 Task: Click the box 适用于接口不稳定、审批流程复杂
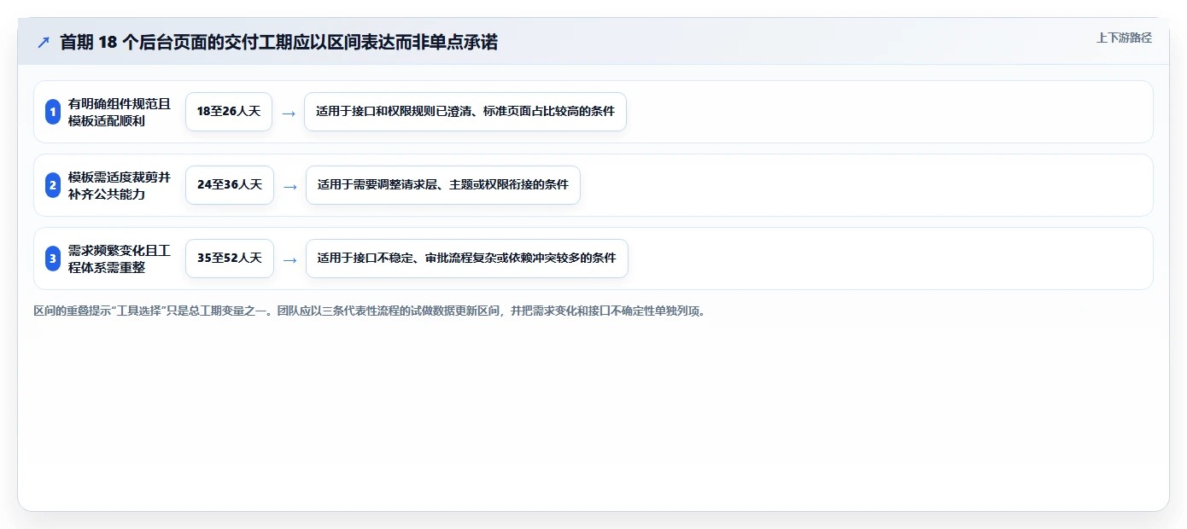[x=467, y=259]
